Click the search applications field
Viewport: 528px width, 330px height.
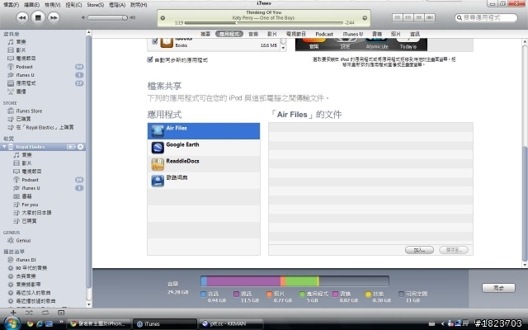(486, 17)
